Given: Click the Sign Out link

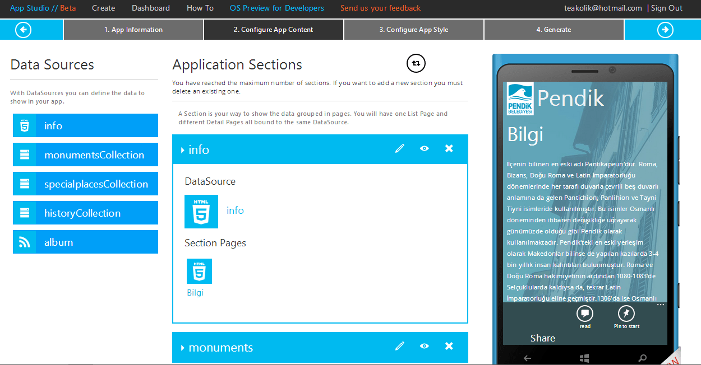Looking at the screenshot, I should point(667,8).
